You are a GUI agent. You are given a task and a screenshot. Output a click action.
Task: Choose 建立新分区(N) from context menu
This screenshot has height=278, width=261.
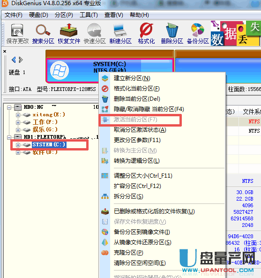click(132, 78)
